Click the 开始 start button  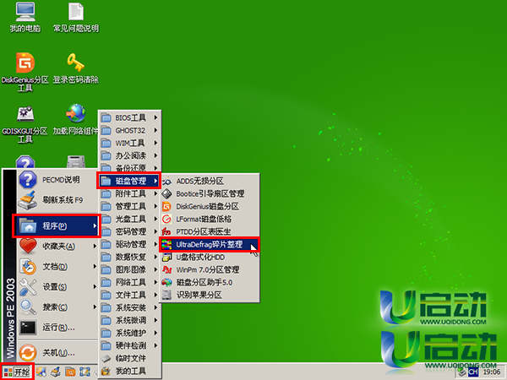pos(17,372)
